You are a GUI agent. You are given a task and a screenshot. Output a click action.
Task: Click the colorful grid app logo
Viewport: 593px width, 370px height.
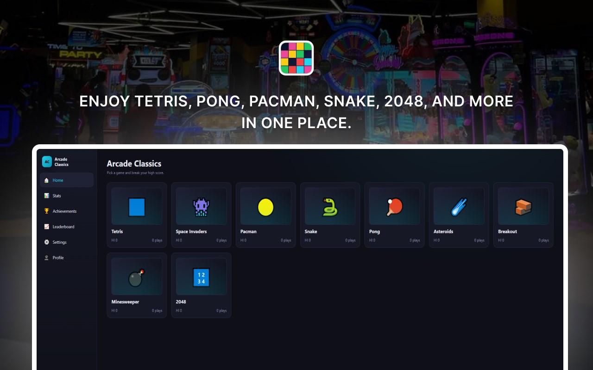pyautogui.click(x=296, y=58)
